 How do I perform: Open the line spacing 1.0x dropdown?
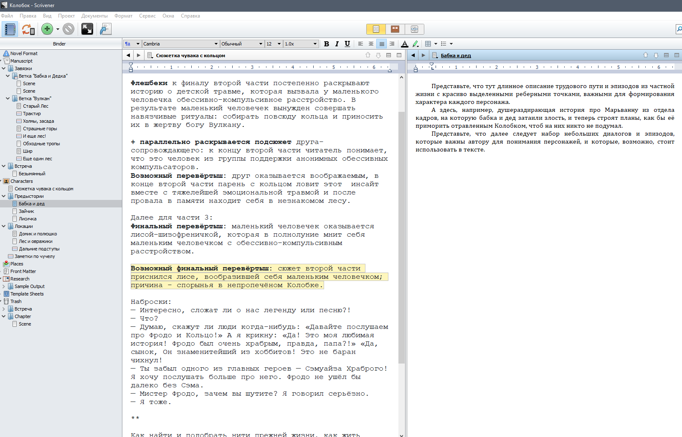click(301, 44)
